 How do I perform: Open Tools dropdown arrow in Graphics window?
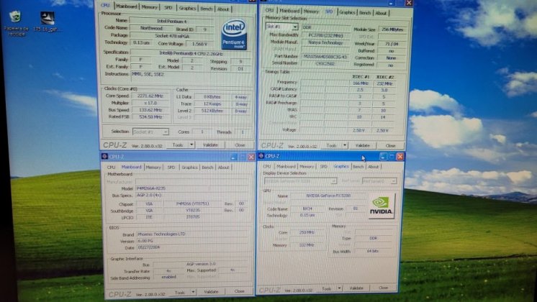point(339,288)
